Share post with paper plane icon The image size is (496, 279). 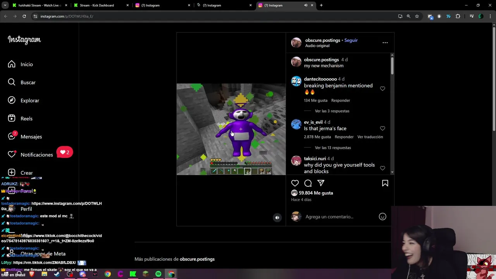click(x=321, y=183)
